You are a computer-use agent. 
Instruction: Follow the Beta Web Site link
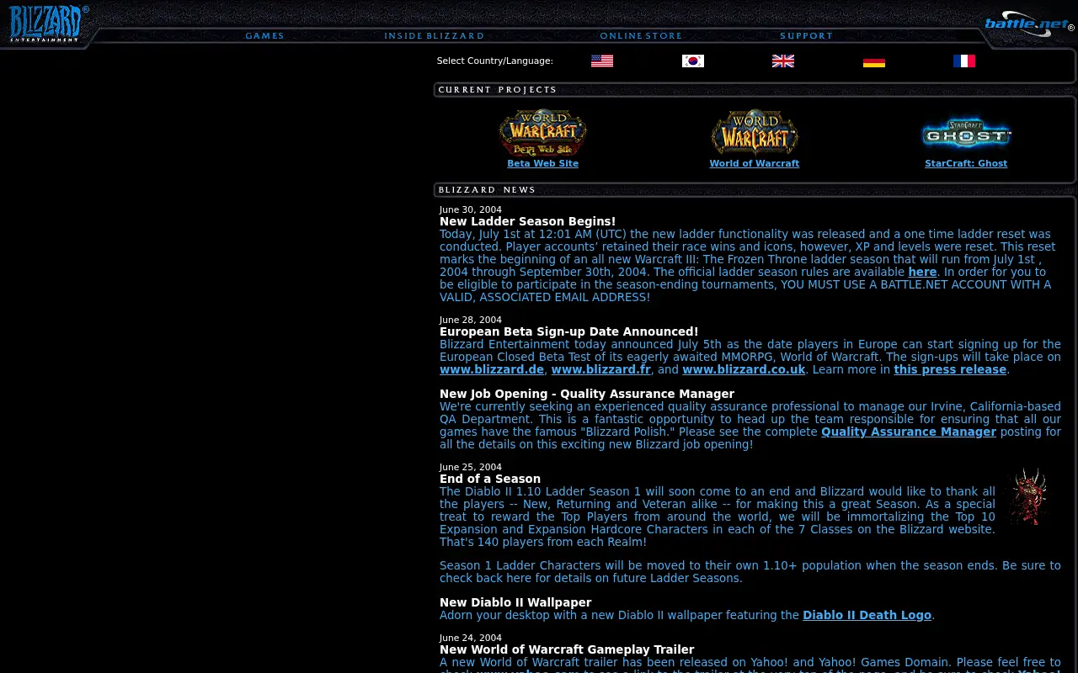click(542, 163)
